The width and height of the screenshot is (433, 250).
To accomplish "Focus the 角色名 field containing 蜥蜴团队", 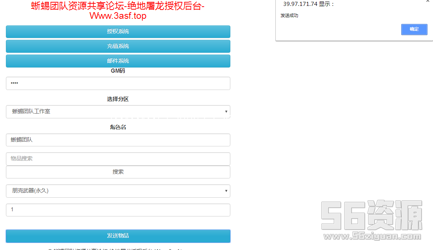I will [118, 140].
